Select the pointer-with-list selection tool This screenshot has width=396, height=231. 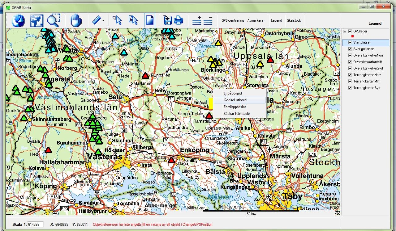click(133, 20)
